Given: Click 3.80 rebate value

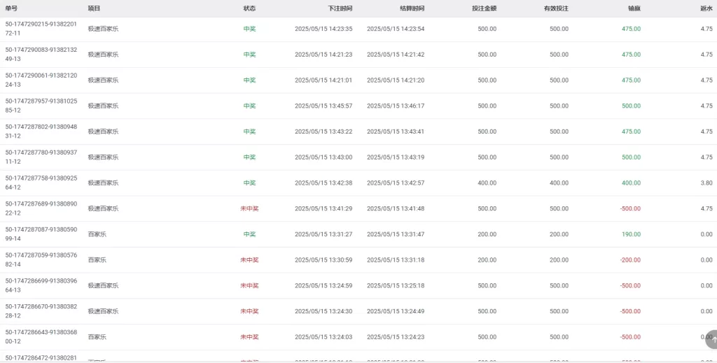Looking at the screenshot, I should (x=706, y=183).
